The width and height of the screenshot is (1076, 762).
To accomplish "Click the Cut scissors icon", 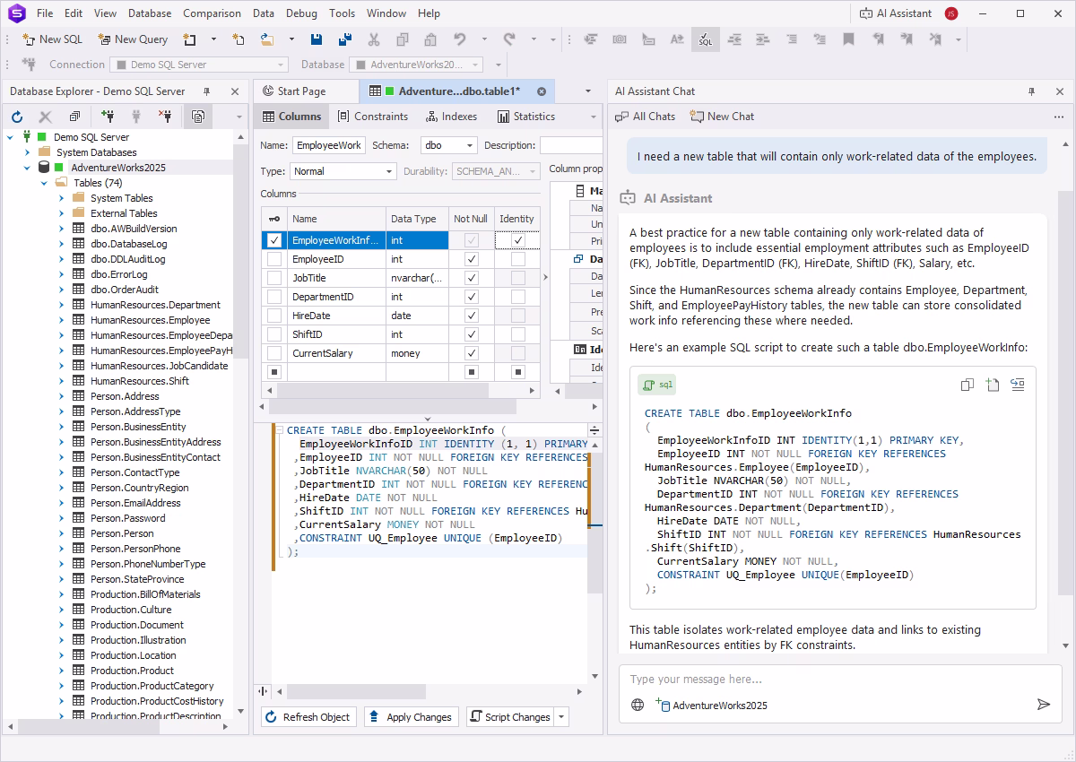I will [374, 39].
